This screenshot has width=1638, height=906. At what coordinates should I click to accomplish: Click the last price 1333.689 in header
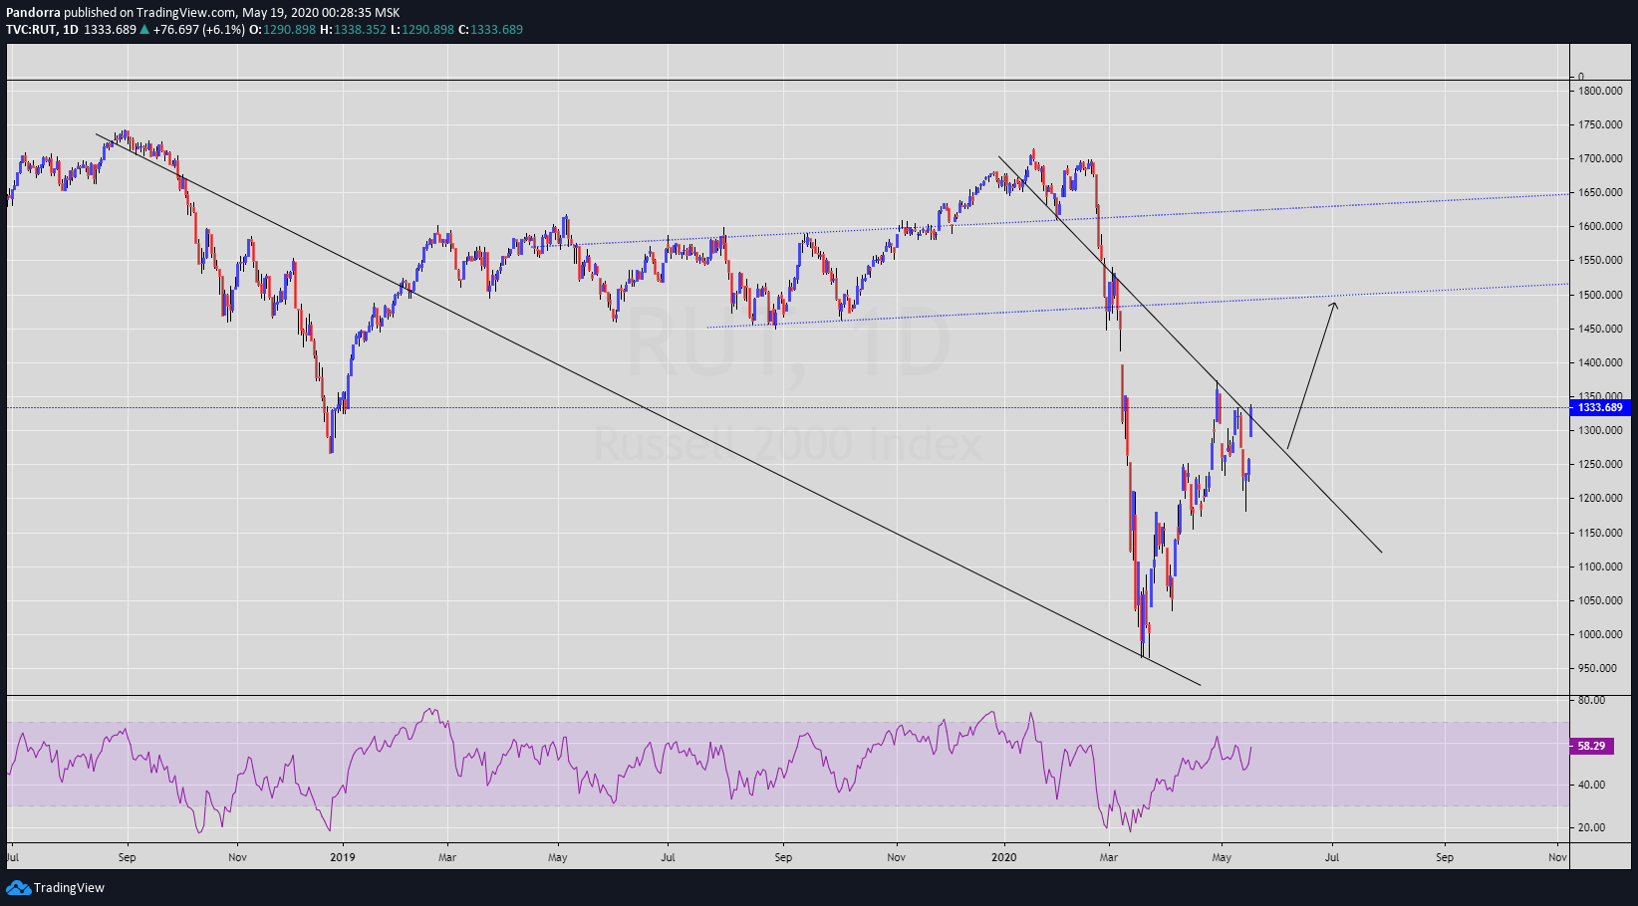click(110, 30)
